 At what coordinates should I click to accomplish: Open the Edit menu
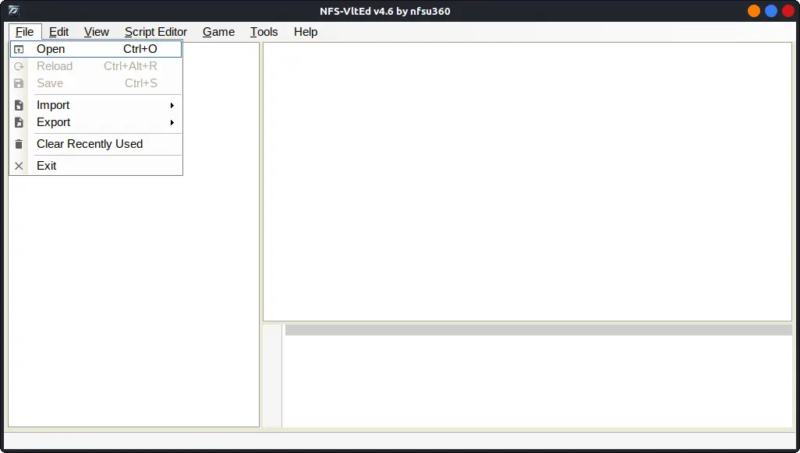pyautogui.click(x=58, y=32)
